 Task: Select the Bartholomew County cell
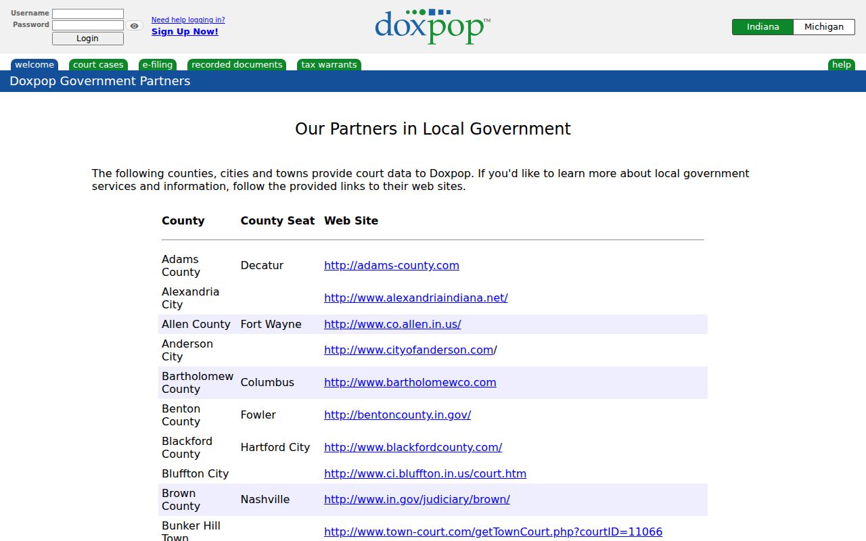[x=198, y=383]
